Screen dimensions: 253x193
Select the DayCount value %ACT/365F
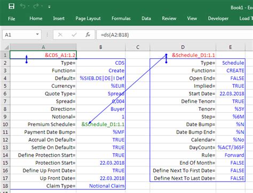coord(231,148)
